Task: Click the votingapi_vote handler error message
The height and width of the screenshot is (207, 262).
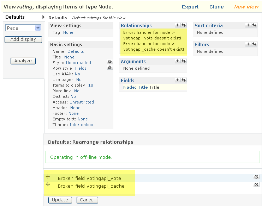Action: (x=152, y=35)
